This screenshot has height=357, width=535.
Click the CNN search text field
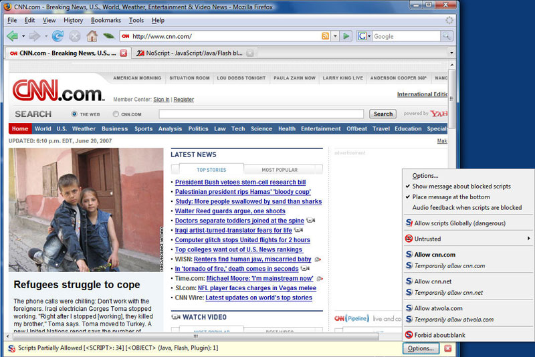pos(261,114)
